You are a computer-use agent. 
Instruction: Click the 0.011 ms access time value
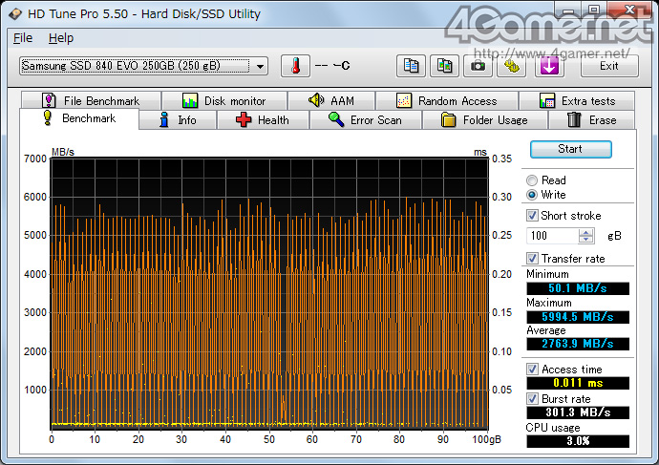point(578,383)
